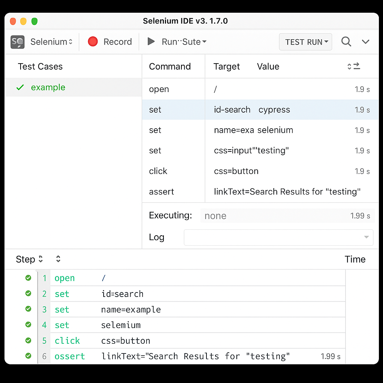The height and width of the screenshot is (383, 383).
Task: Open the Selenium project selector
Action: 51,42
